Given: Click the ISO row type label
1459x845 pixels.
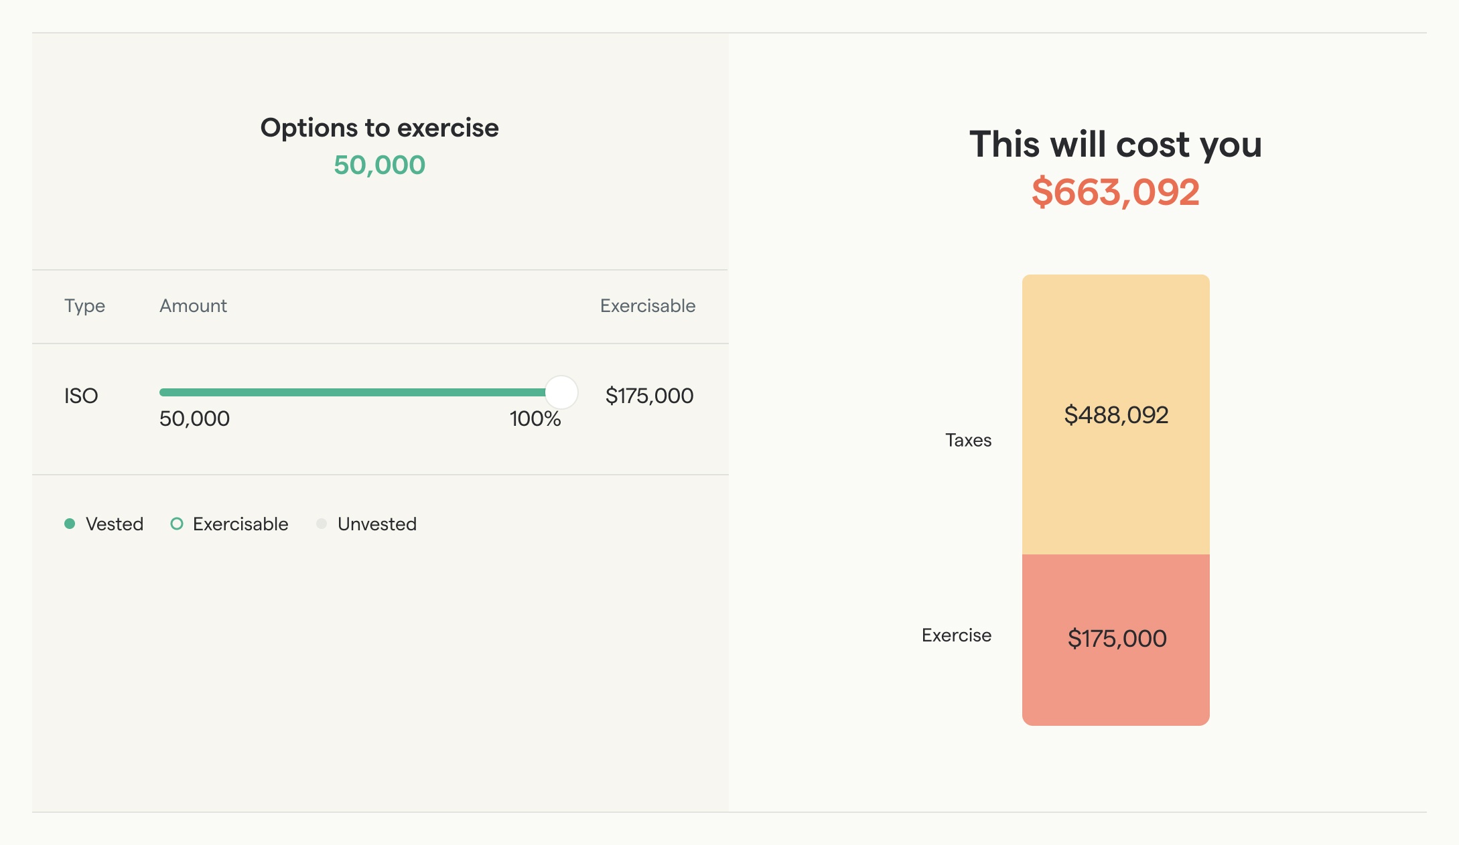Looking at the screenshot, I should coord(81,396).
